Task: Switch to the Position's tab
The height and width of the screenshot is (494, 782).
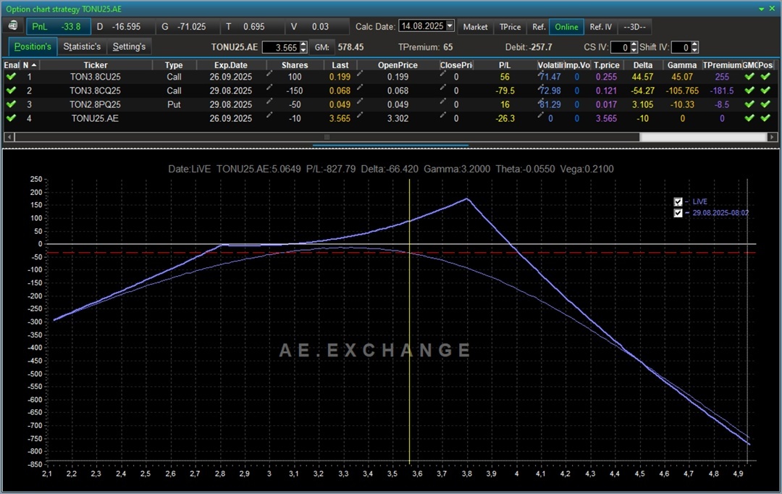Action: click(x=33, y=47)
